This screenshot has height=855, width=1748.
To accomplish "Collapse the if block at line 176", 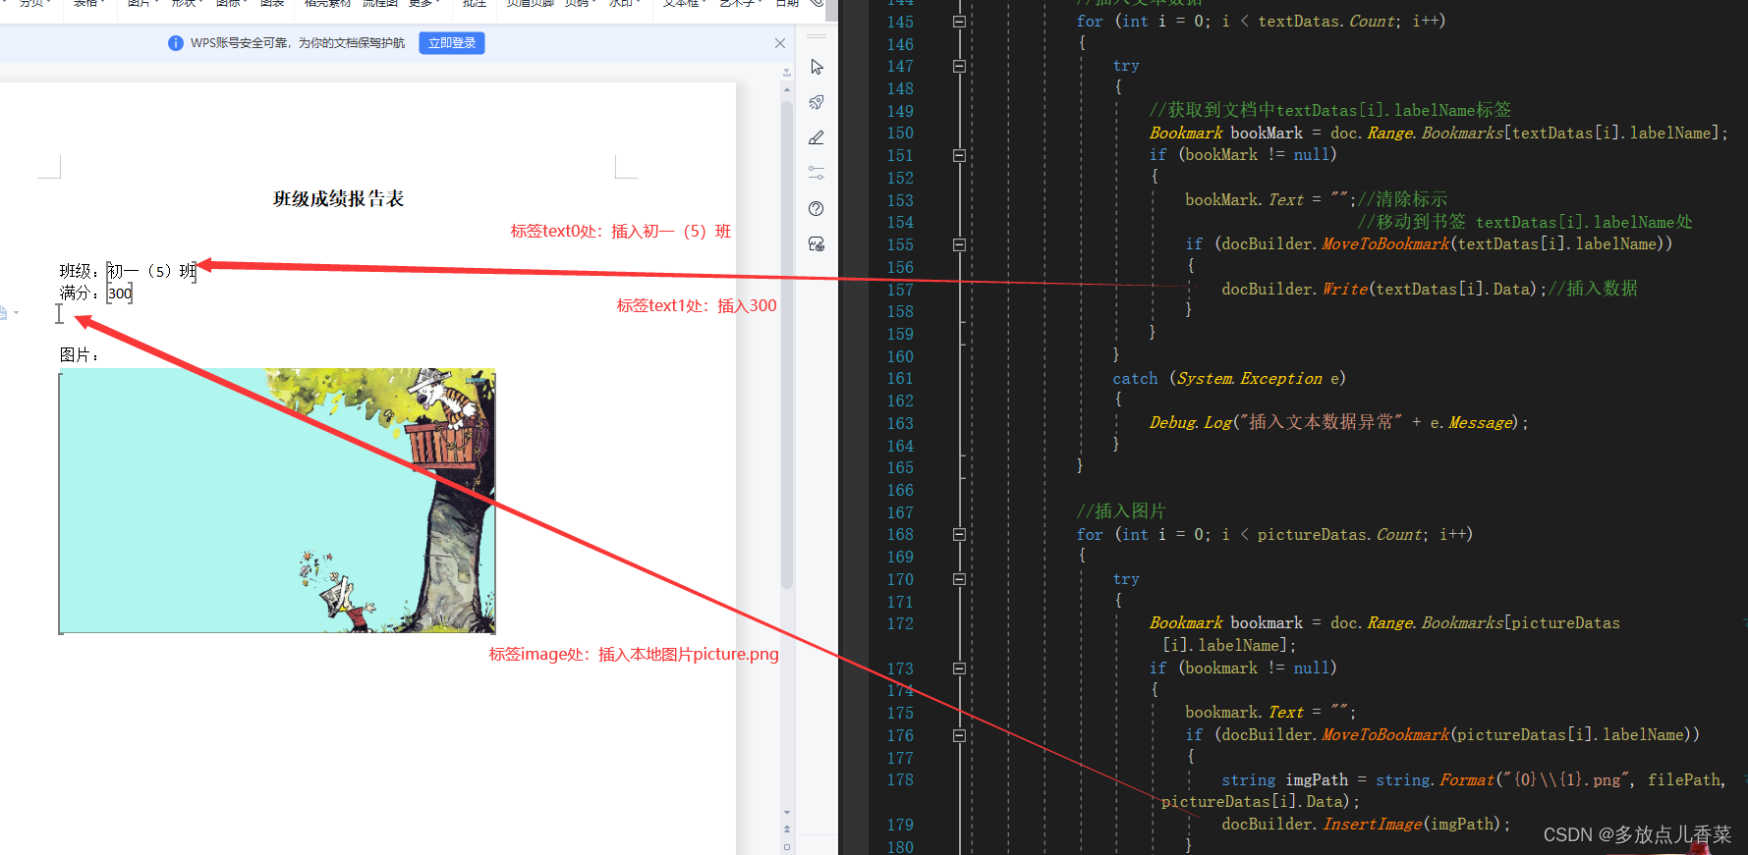I will (959, 735).
